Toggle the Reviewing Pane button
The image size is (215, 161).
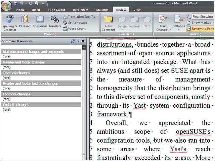(200, 29)
